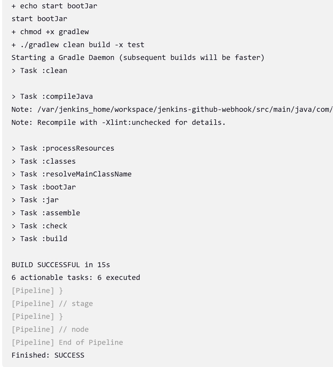Click the '[Pipeline] // stage' line
Screen dimensions: 333x367
(52, 304)
